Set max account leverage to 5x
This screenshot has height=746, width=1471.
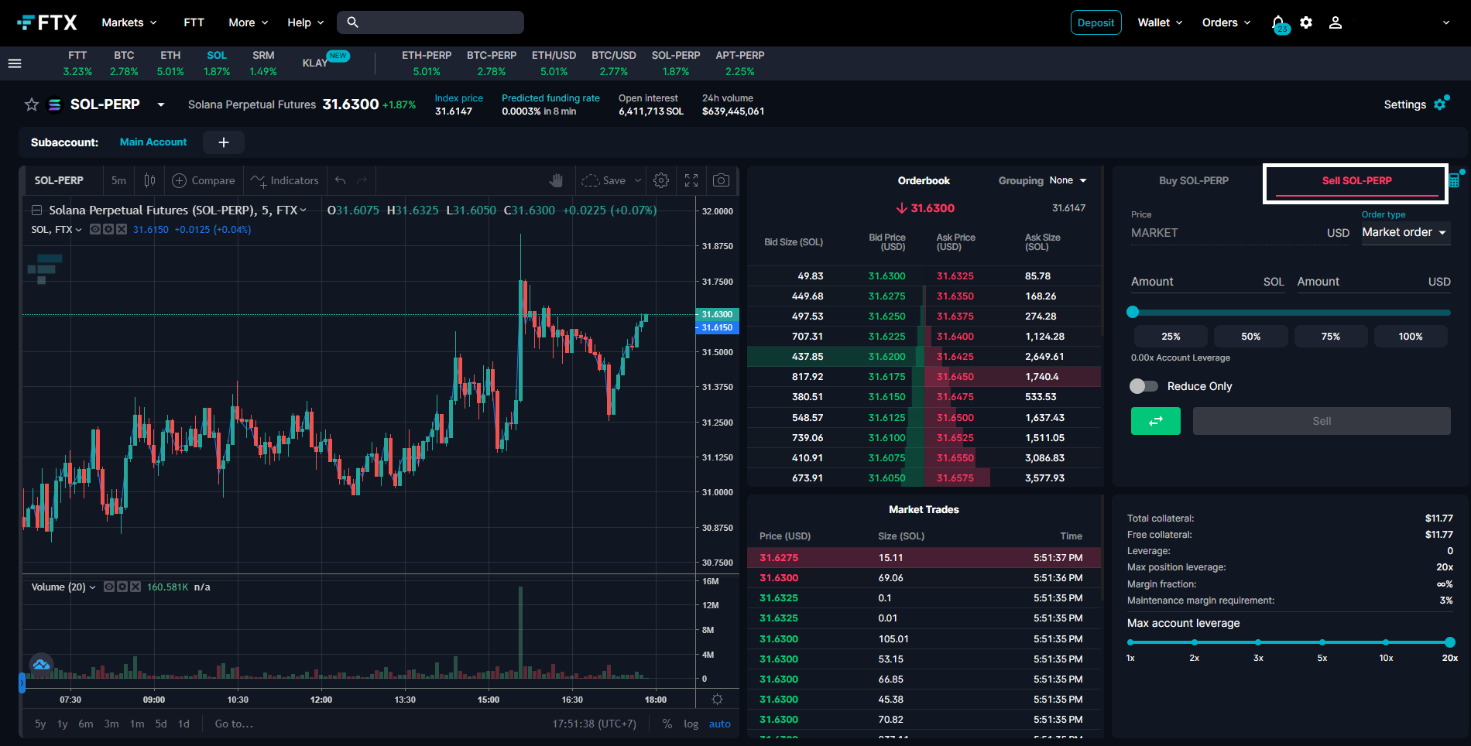[1322, 642]
